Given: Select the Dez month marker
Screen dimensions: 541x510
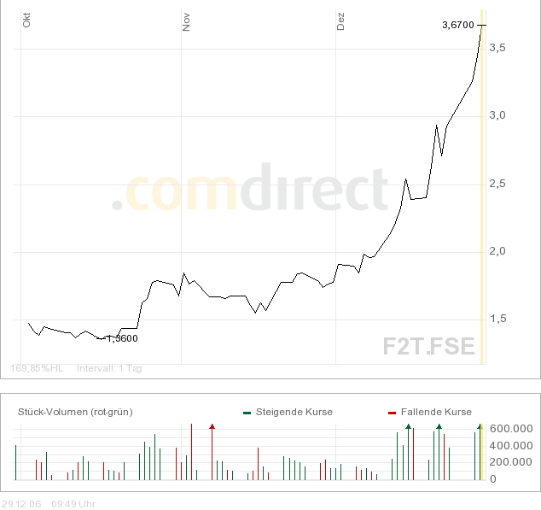Looking at the screenshot, I should tap(340, 21).
